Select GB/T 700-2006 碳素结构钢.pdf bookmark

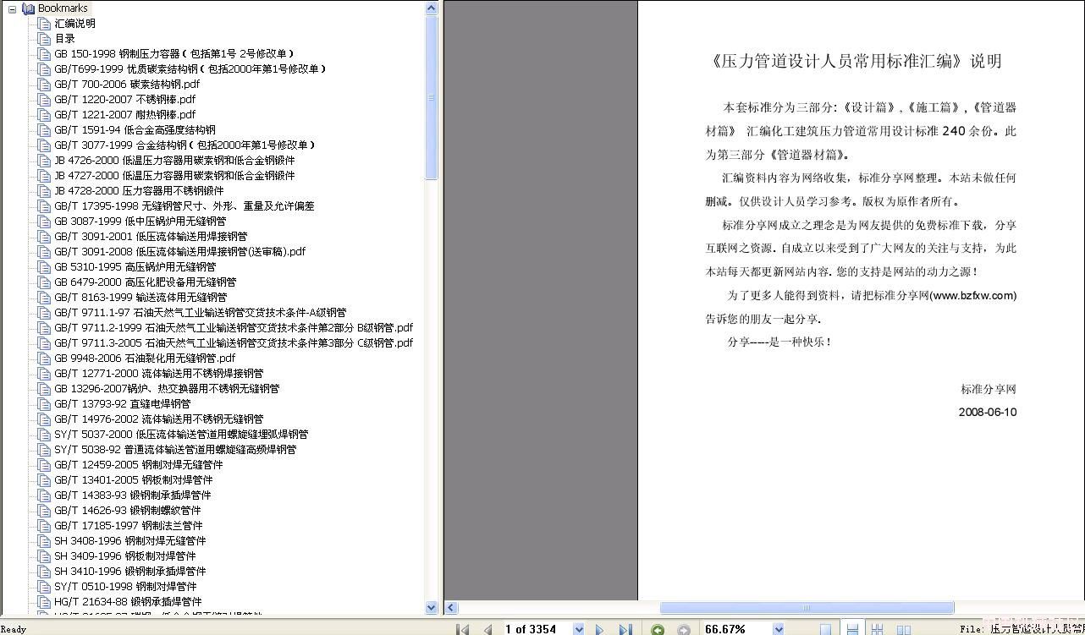click(127, 85)
